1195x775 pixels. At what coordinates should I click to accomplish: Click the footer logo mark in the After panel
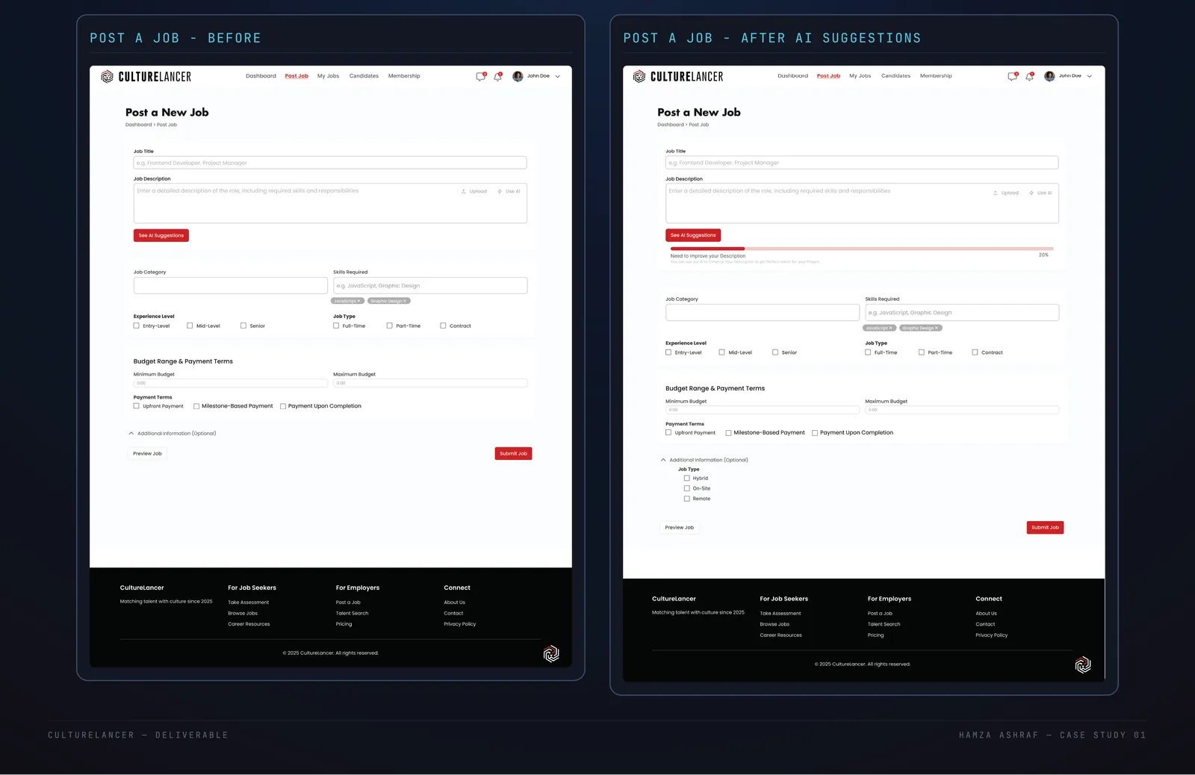tap(1083, 664)
